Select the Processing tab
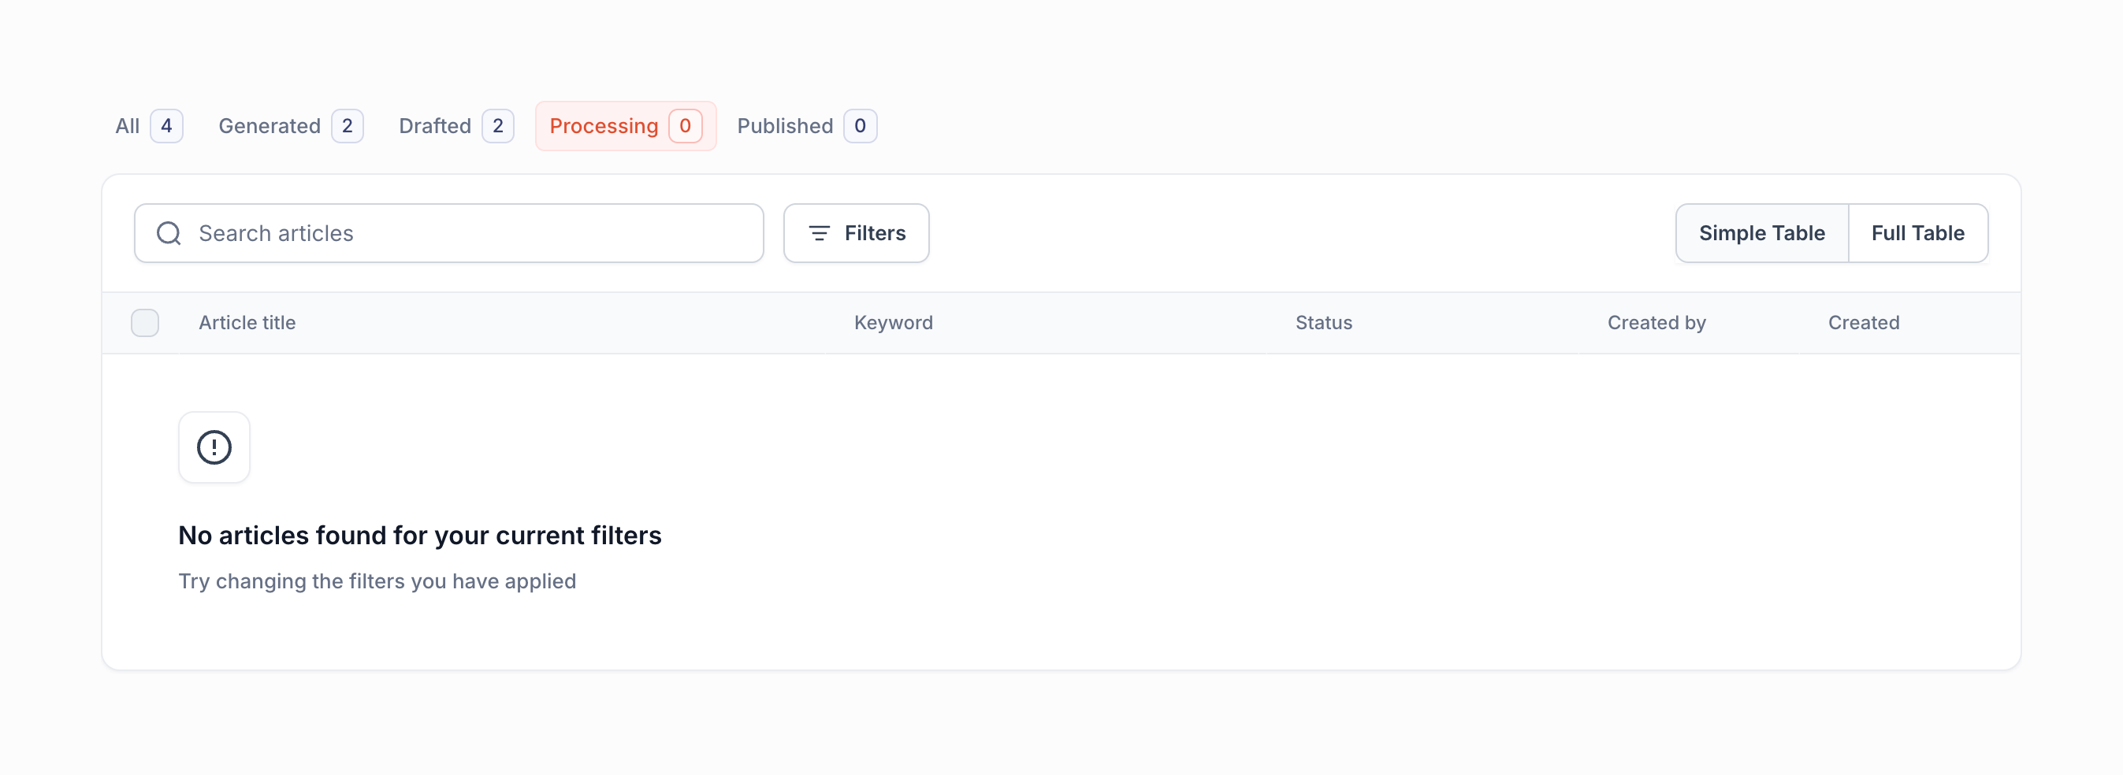This screenshot has height=775, width=2123. [604, 126]
